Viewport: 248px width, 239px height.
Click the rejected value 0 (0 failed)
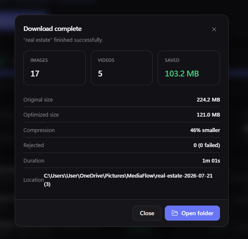pos(207,145)
